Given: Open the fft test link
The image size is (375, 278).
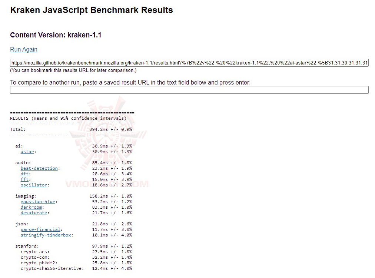Looking at the screenshot, I should [24, 179].
